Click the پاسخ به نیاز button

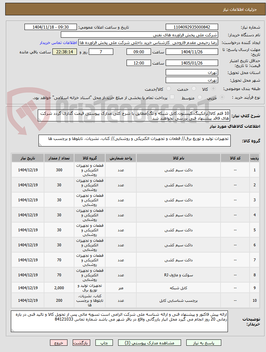(x=204, y=343)
